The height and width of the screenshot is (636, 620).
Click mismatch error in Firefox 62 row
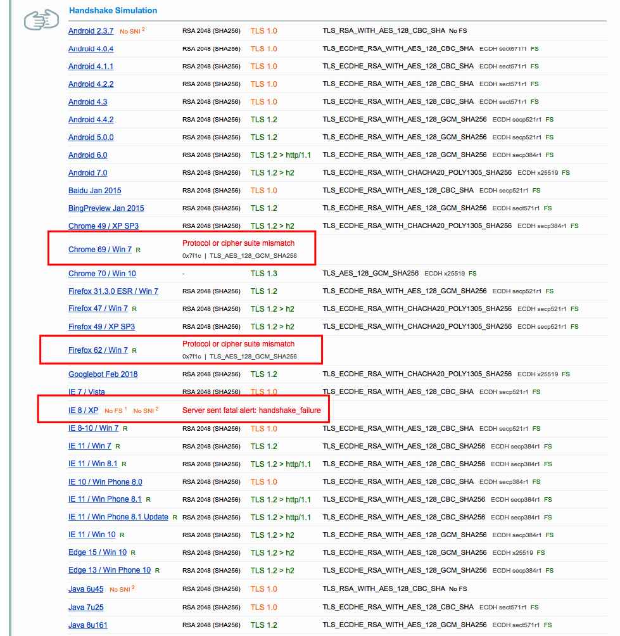[238, 344]
